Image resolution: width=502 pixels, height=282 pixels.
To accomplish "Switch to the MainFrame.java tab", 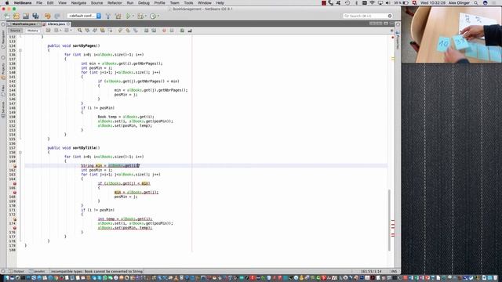I will pos(24,24).
